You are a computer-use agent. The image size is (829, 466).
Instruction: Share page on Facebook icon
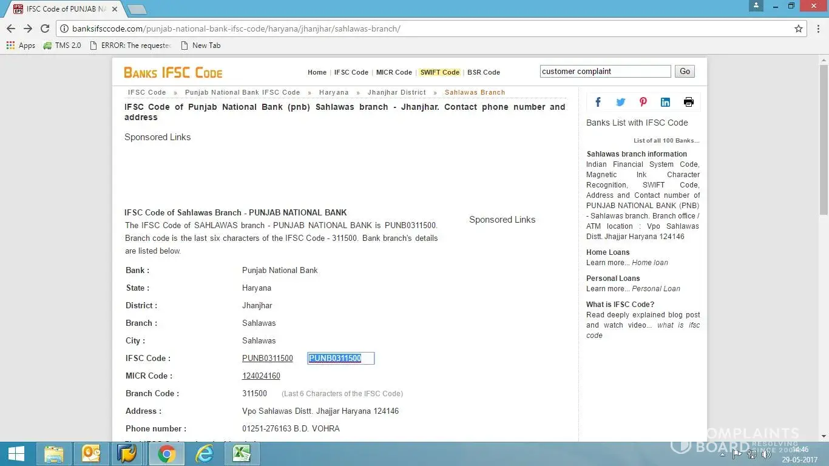click(x=598, y=102)
